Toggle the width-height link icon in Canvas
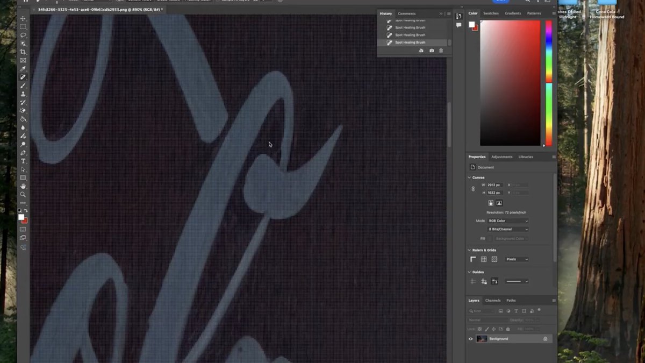645x363 pixels. (473, 189)
